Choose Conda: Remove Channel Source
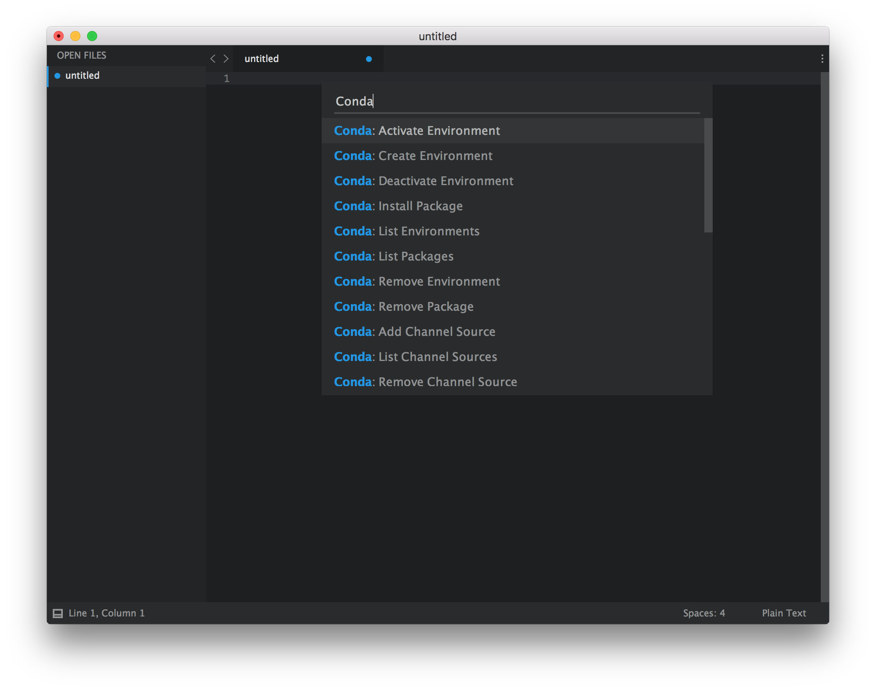This screenshot has height=691, width=876. click(425, 382)
